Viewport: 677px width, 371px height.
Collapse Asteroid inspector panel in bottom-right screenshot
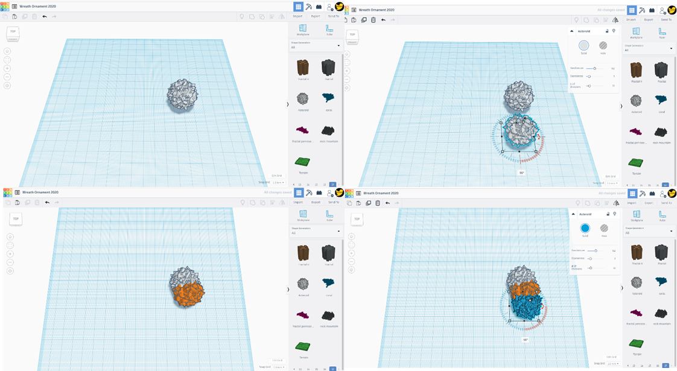pos(573,214)
